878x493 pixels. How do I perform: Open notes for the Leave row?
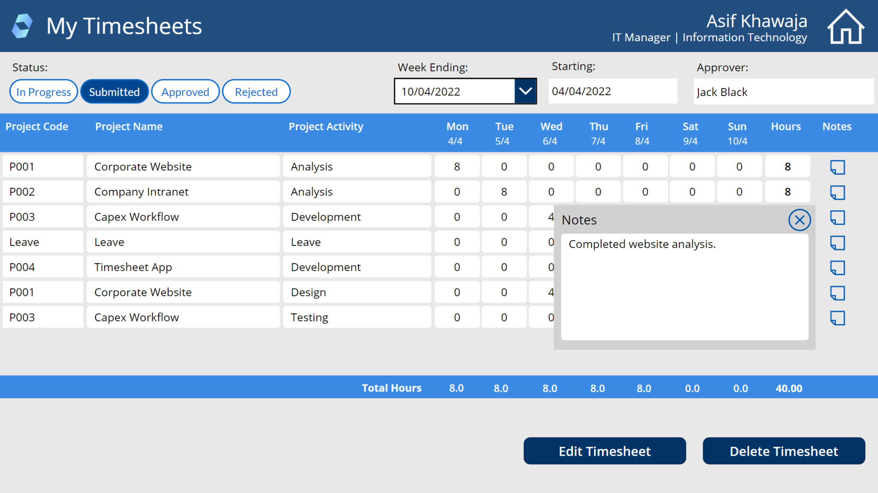[836, 242]
